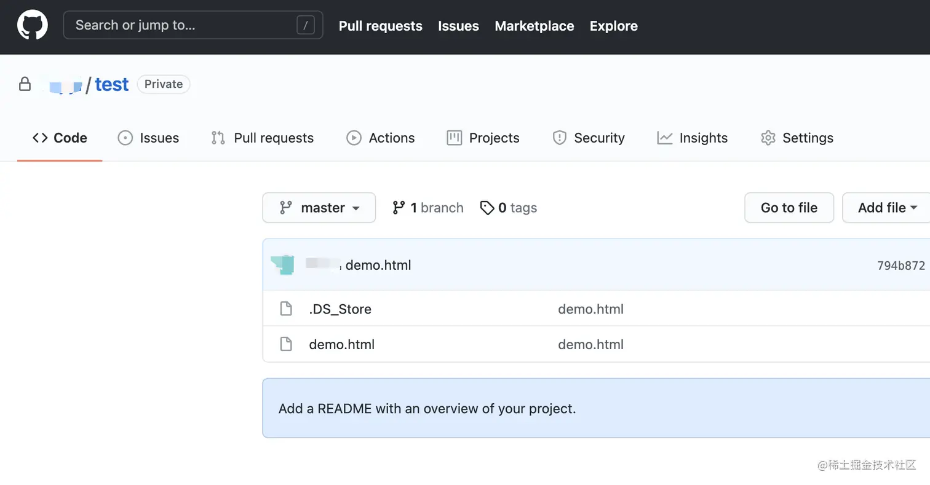The width and height of the screenshot is (930, 485).
Task: Go to Explore in top navigation
Action: 613,26
